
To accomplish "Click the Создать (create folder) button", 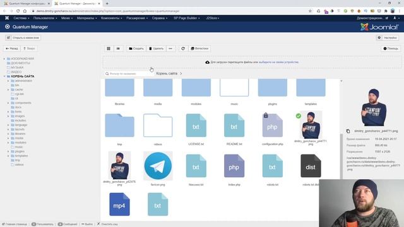I will (136, 49).
